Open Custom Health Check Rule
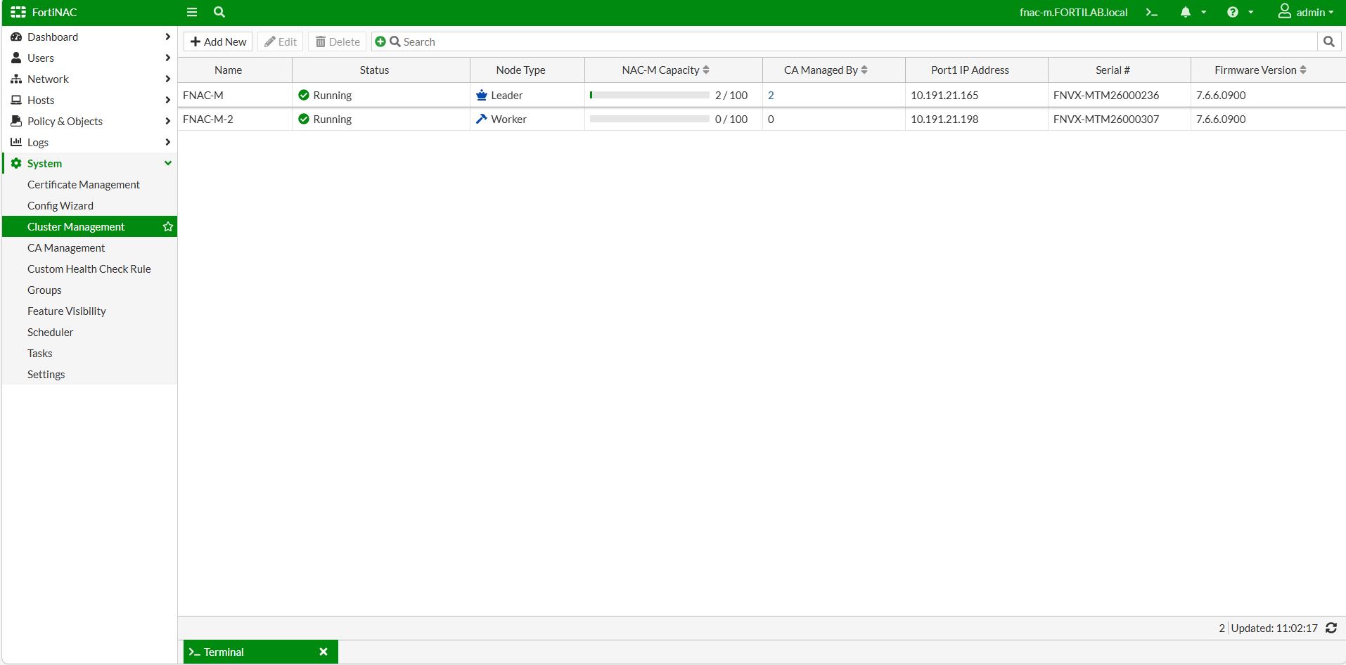The width and height of the screenshot is (1346, 665). (x=89, y=269)
